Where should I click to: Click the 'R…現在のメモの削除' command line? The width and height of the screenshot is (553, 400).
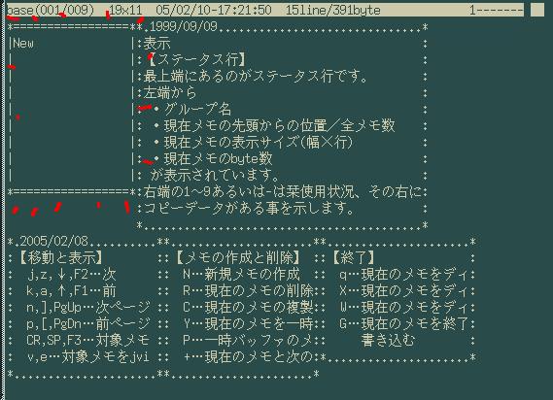pos(248,290)
